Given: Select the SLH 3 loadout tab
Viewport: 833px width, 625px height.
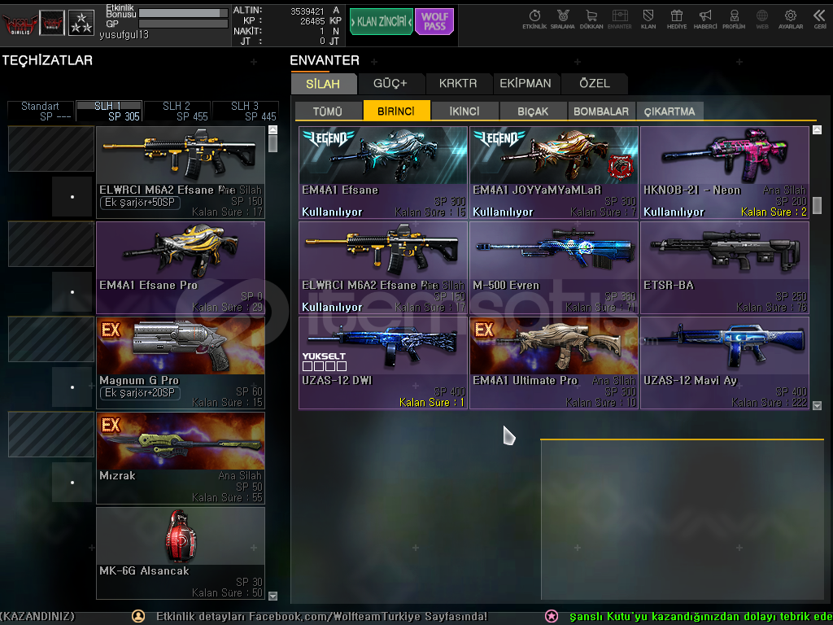Looking at the screenshot, I should pyautogui.click(x=246, y=111).
